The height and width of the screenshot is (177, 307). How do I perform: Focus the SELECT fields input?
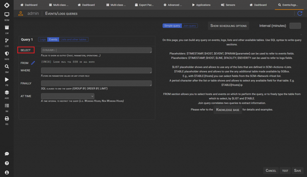tap(96, 50)
